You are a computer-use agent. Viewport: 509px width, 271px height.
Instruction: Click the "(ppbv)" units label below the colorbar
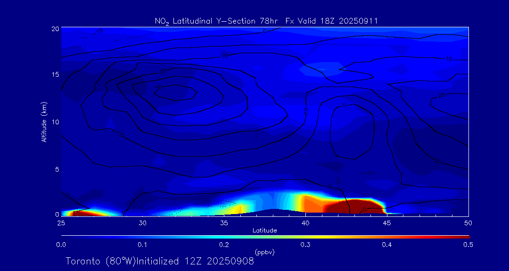point(264,252)
